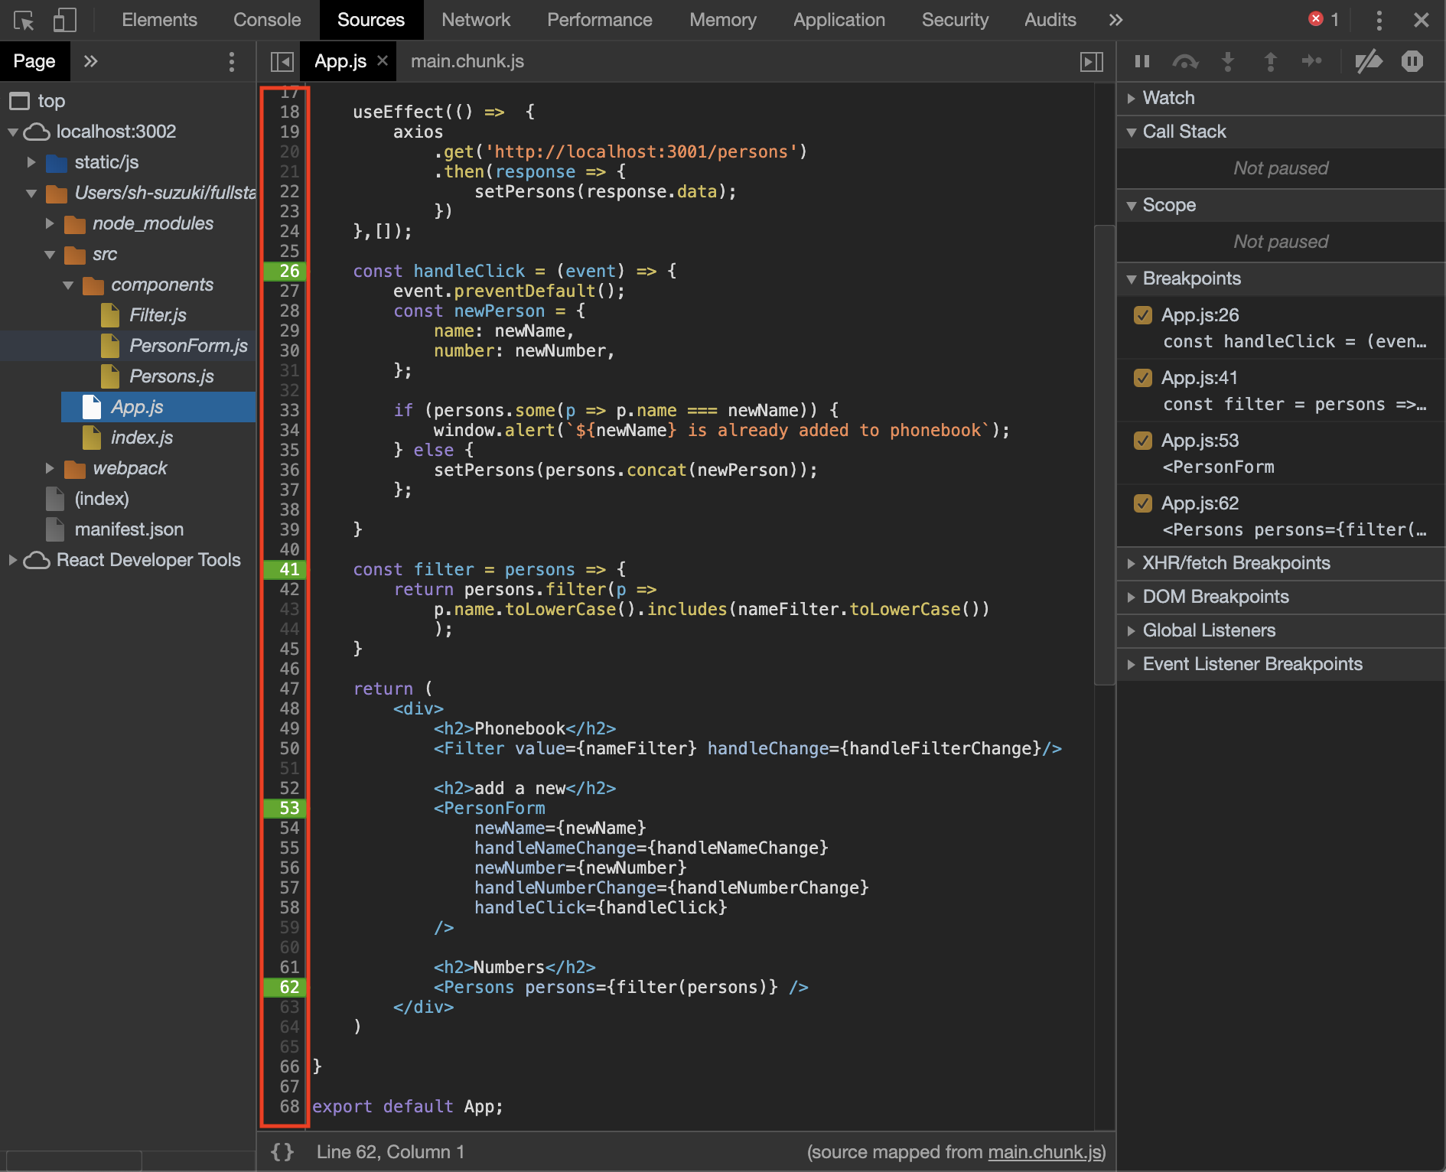
Task: Click the inspect element picker icon
Action: coord(24,20)
